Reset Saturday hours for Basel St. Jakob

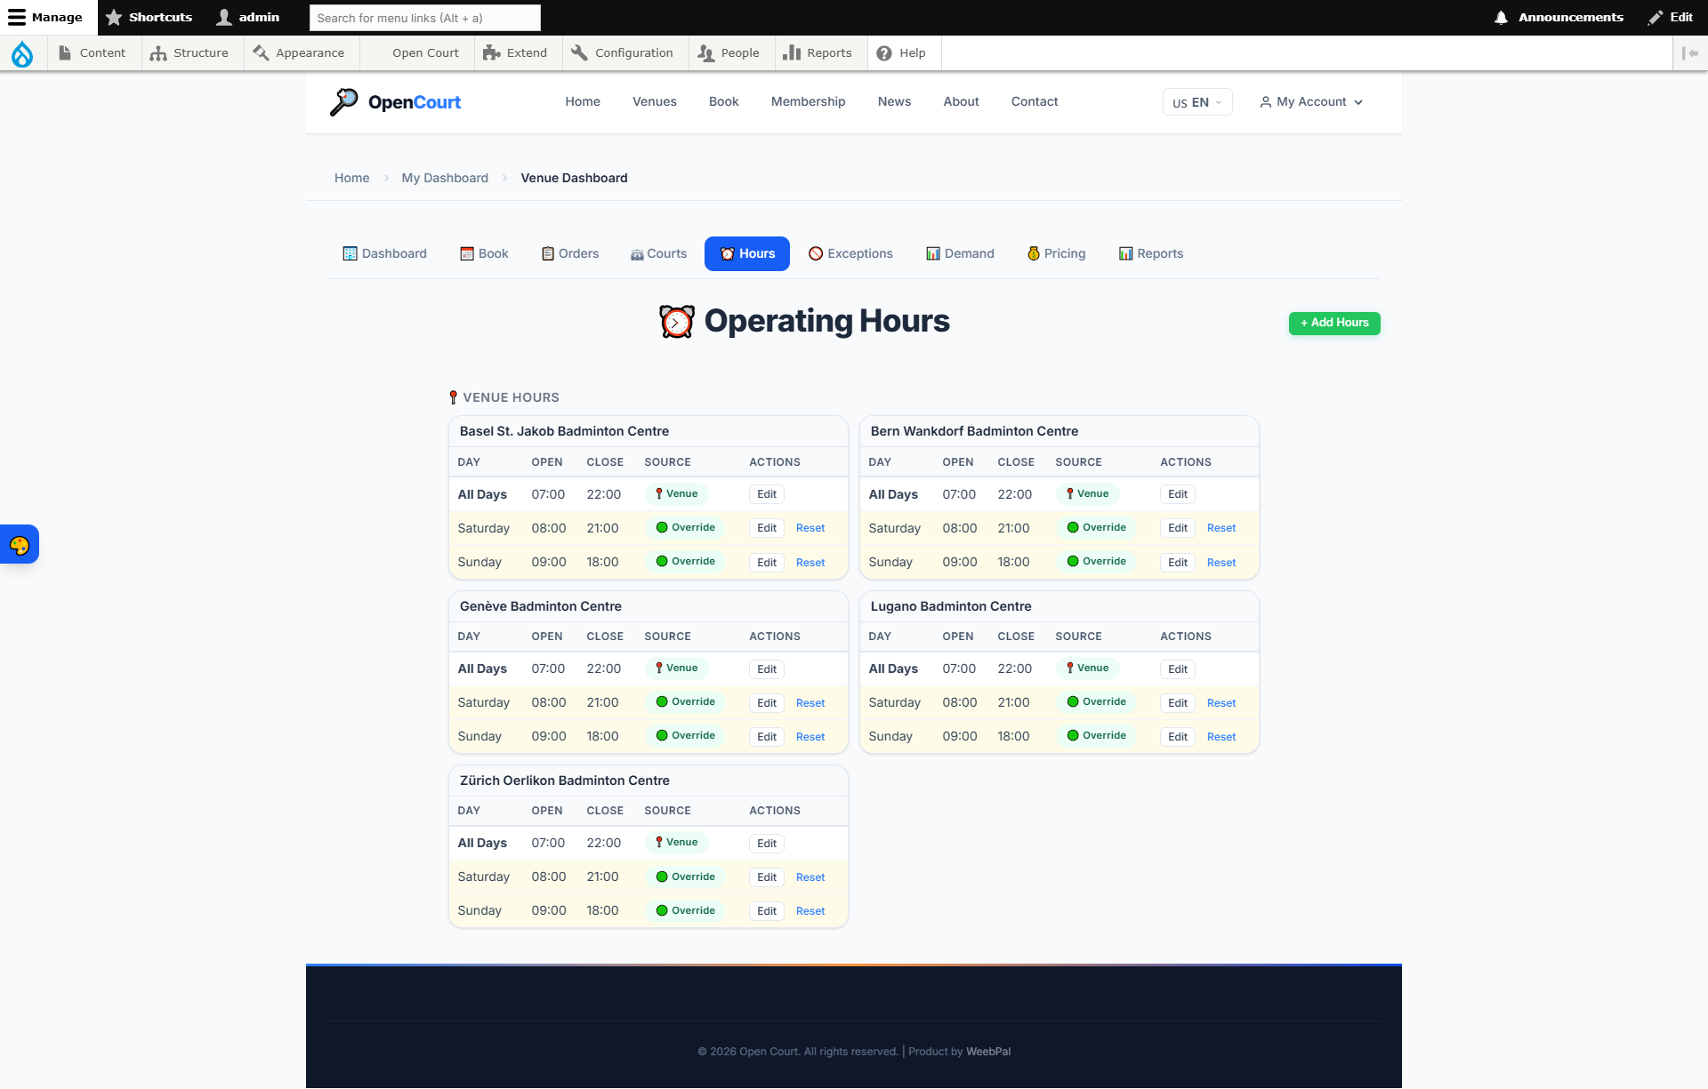[x=810, y=528]
